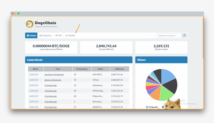Click the DogeChain coin logo

point(29,24)
